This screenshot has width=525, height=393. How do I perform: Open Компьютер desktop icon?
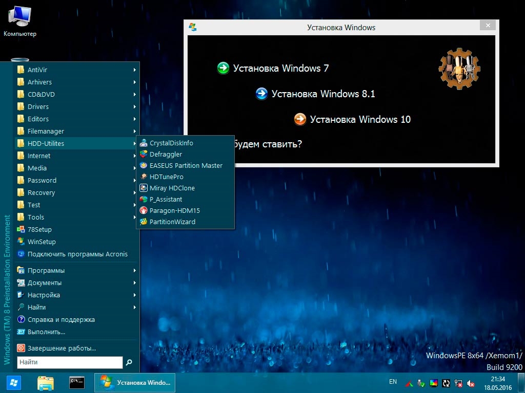[x=20, y=21]
